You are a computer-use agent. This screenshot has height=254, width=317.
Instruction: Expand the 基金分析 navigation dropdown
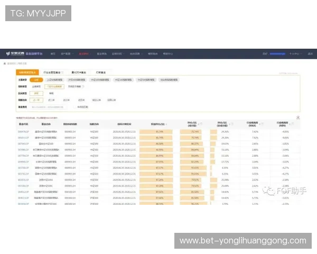click(119, 53)
